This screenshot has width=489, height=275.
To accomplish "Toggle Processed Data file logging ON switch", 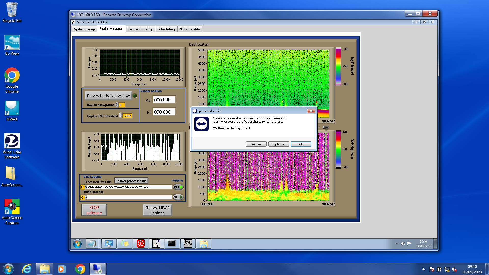I will 178,187.
